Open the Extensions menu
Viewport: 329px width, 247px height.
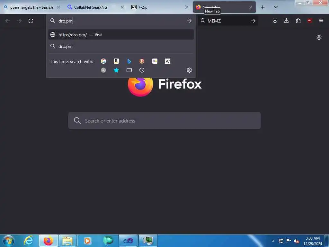point(298,21)
